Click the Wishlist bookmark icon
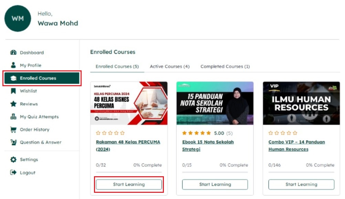The width and height of the screenshot is (345, 199). 13,91
